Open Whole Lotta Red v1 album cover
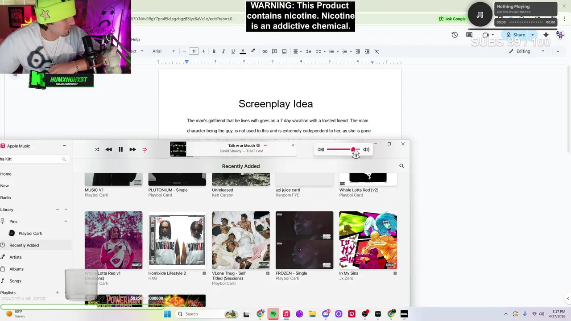 point(114,240)
